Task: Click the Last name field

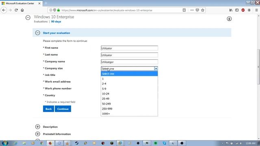Action: pos(129,55)
